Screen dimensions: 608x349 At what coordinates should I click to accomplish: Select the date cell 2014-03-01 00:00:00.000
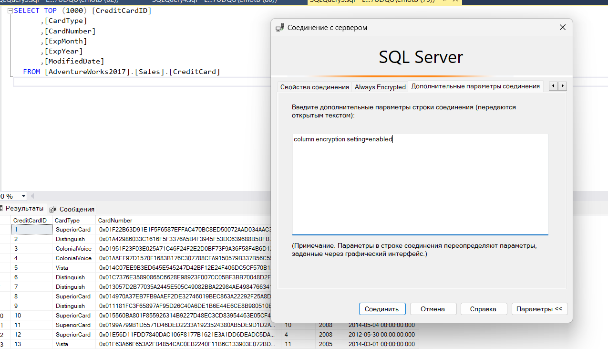[x=382, y=344]
